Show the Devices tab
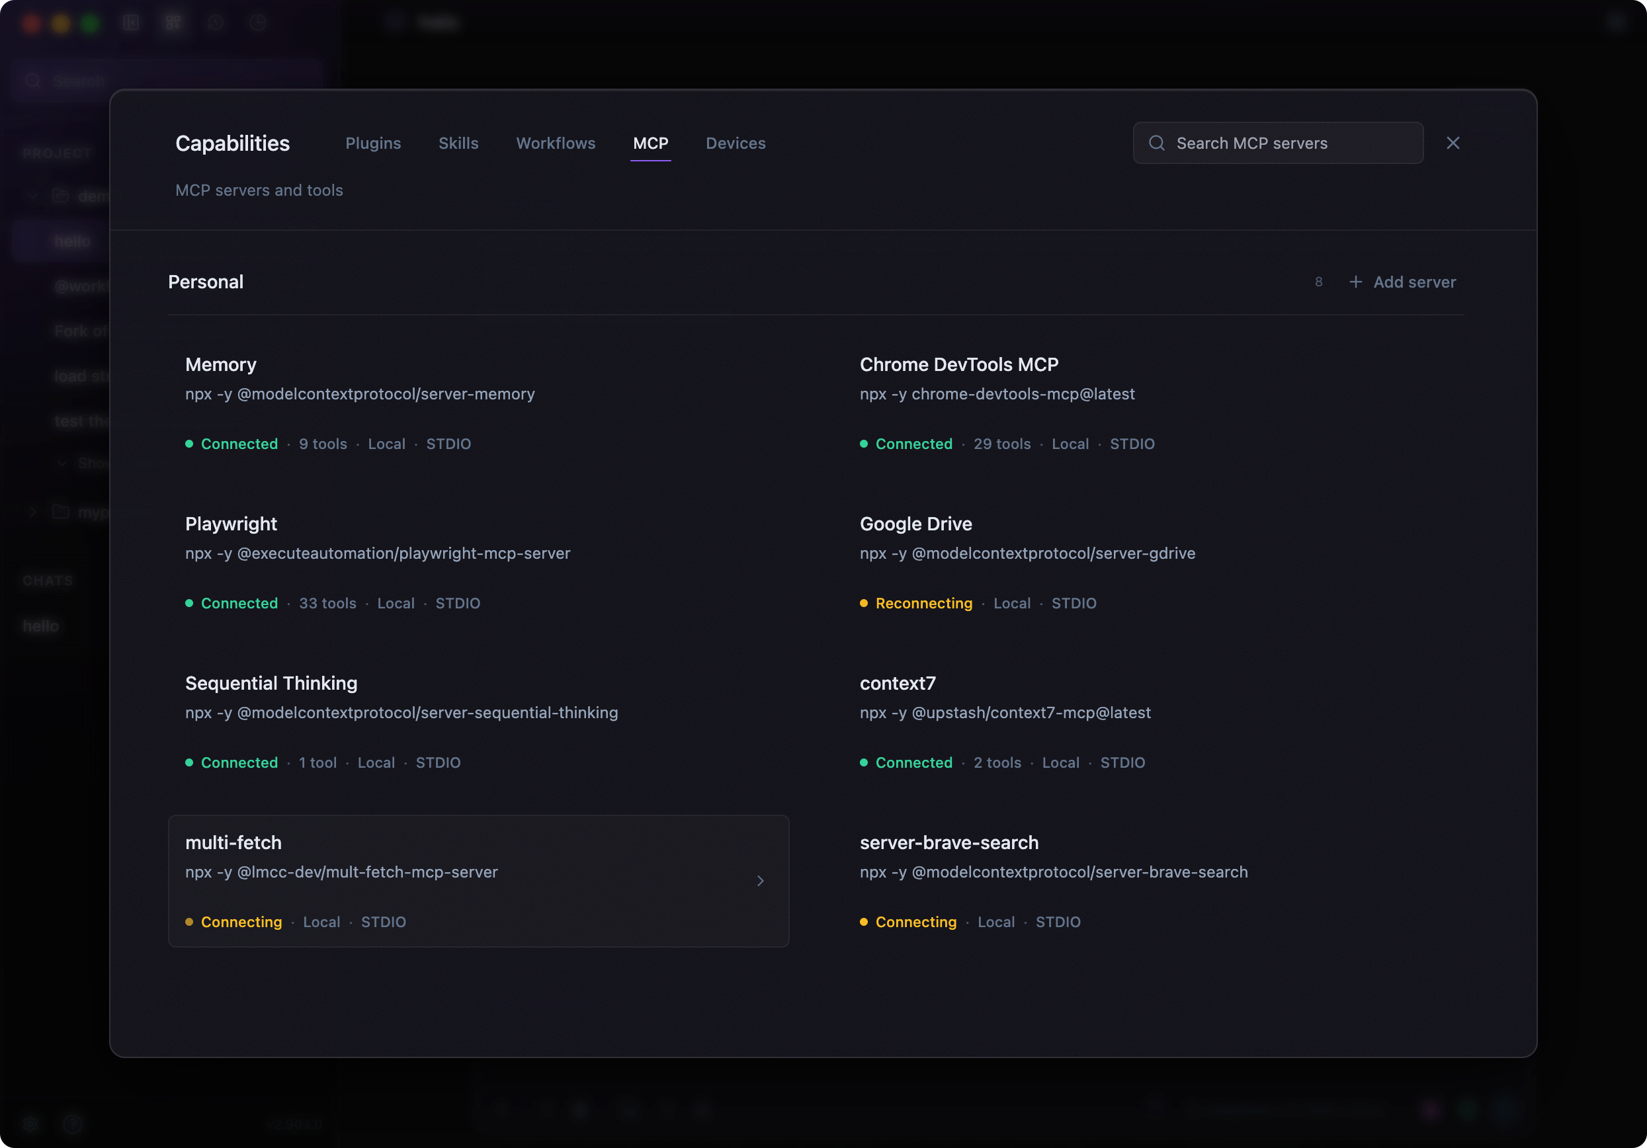1647x1148 pixels. (736, 143)
